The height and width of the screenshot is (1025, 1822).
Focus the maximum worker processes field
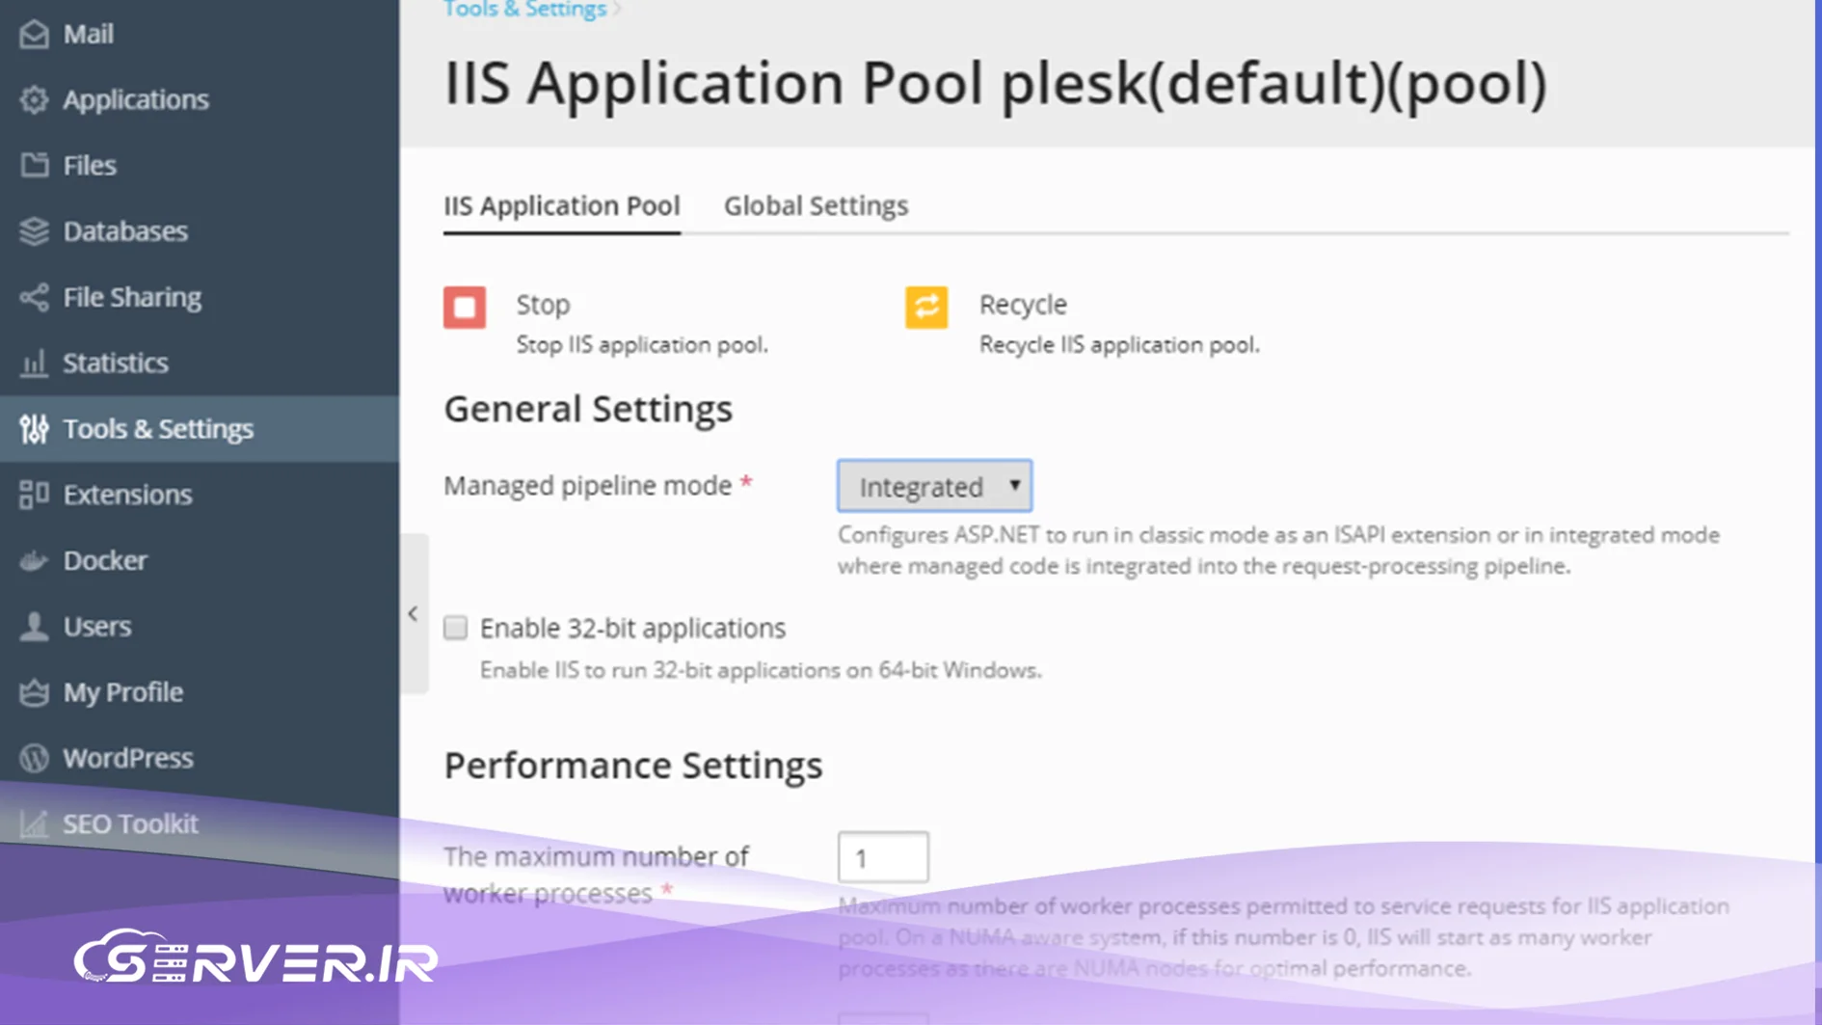(x=883, y=857)
